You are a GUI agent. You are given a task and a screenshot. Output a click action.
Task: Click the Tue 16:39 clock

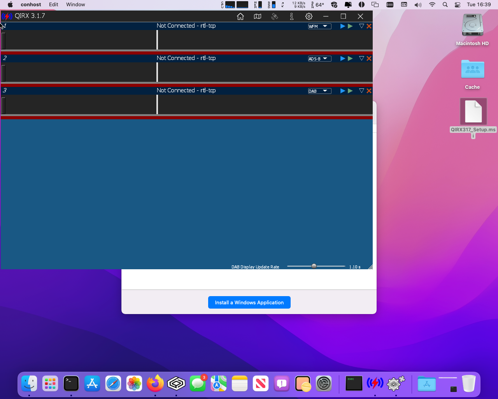[x=479, y=5]
